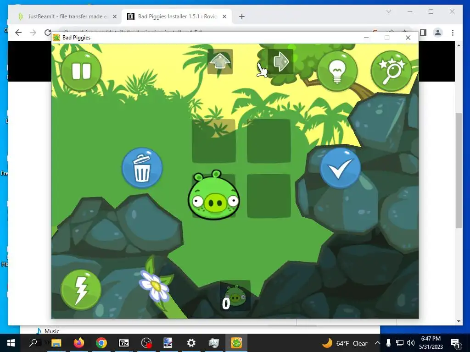Open the Windows Start menu
Viewport: 470px width, 352px height.
pos(11,343)
